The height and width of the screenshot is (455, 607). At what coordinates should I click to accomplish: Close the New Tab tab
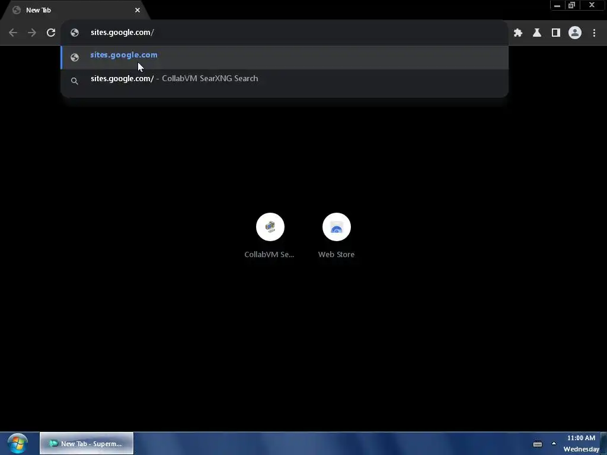click(138, 10)
